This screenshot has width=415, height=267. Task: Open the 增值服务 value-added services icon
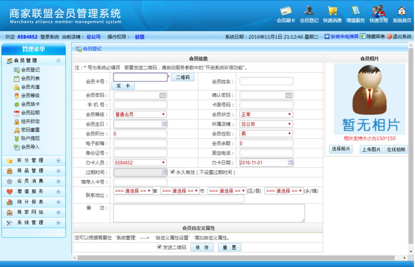click(355, 12)
